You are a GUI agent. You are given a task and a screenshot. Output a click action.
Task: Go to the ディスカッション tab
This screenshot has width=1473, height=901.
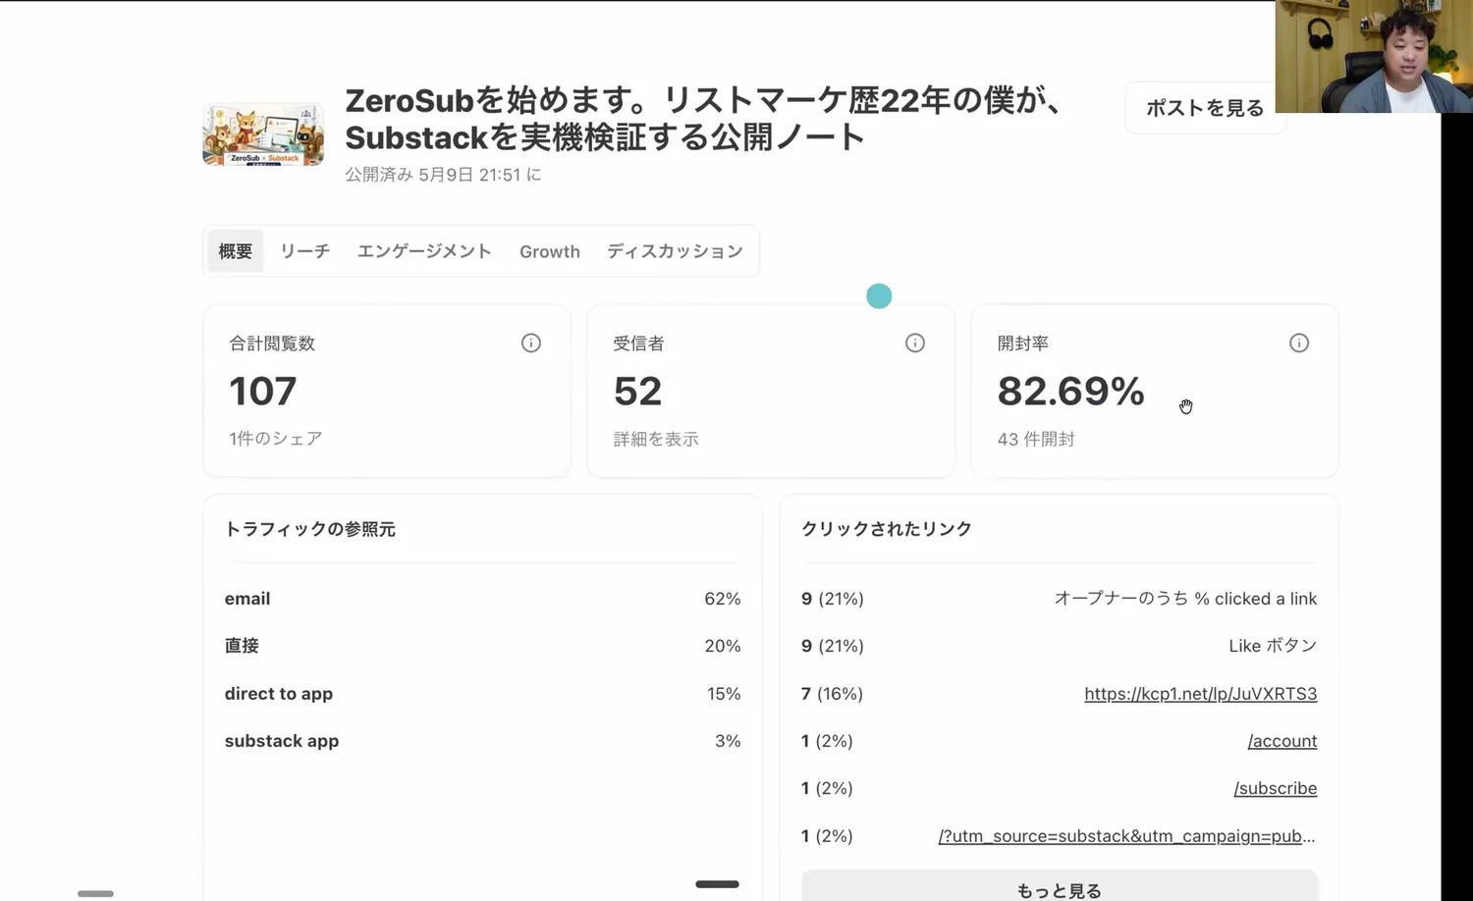675,251
